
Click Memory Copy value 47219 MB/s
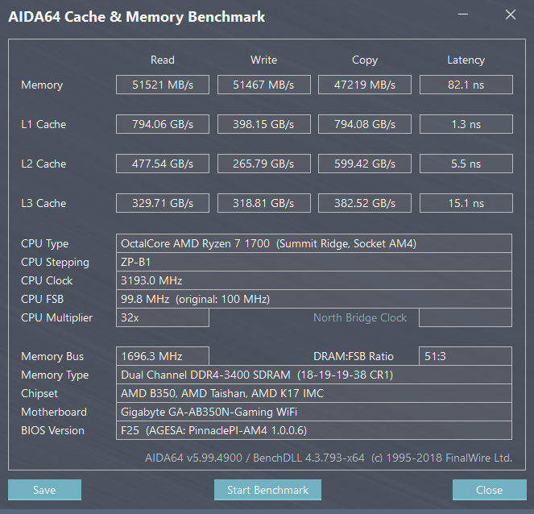pos(365,85)
